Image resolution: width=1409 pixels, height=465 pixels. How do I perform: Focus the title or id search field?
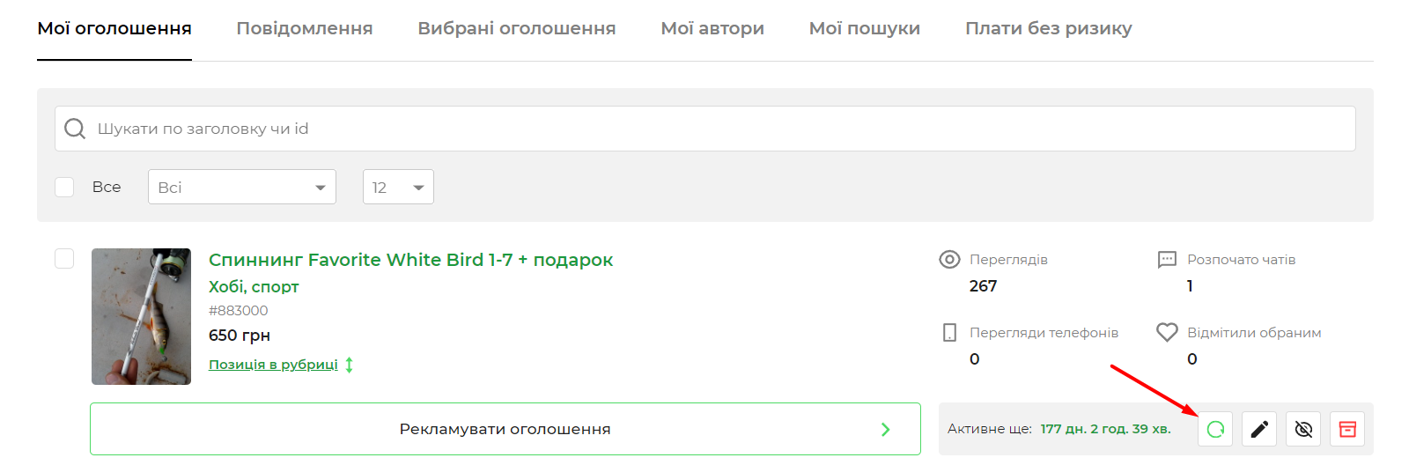[x=704, y=129]
